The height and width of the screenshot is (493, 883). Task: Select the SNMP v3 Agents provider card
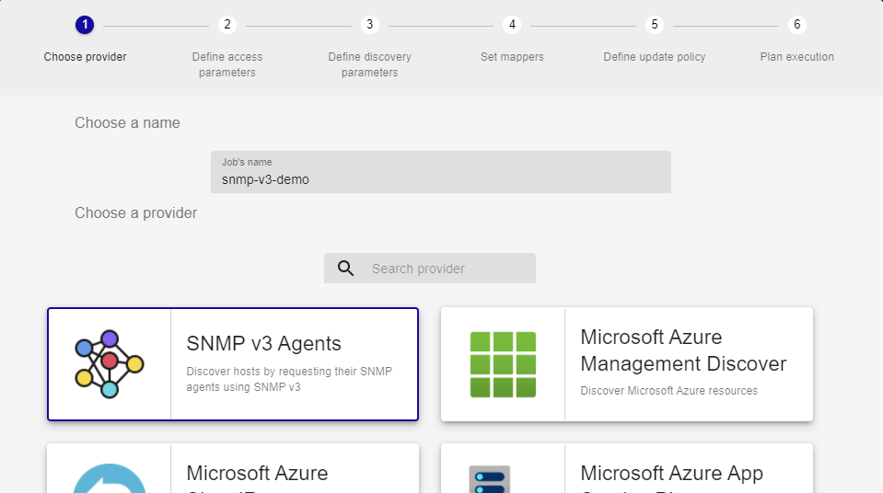point(233,364)
